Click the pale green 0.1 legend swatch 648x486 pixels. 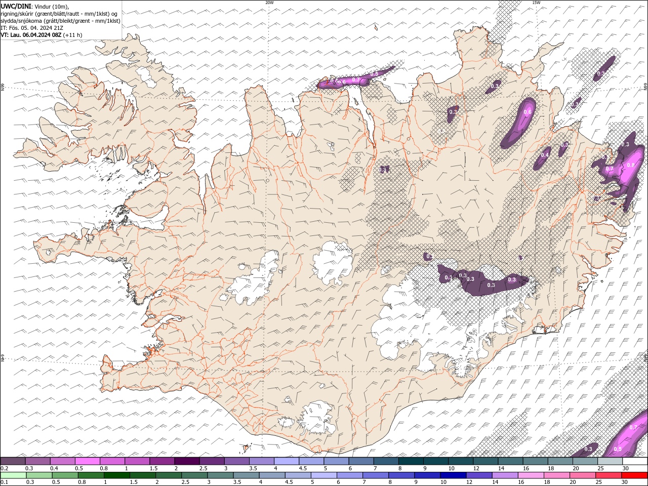[x=13, y=475]
